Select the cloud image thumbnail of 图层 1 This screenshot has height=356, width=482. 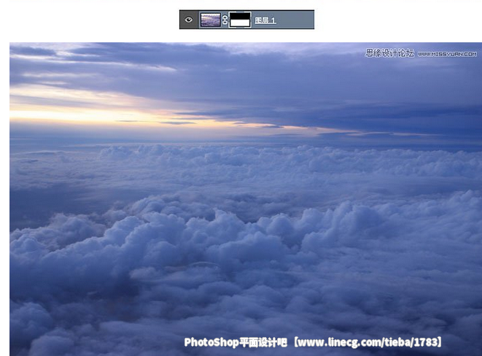tap(210, 20)
